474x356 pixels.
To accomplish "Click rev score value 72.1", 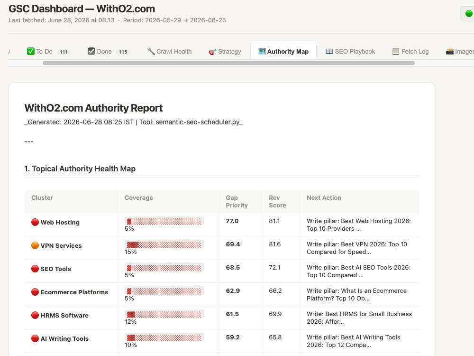I will point(274,268).
